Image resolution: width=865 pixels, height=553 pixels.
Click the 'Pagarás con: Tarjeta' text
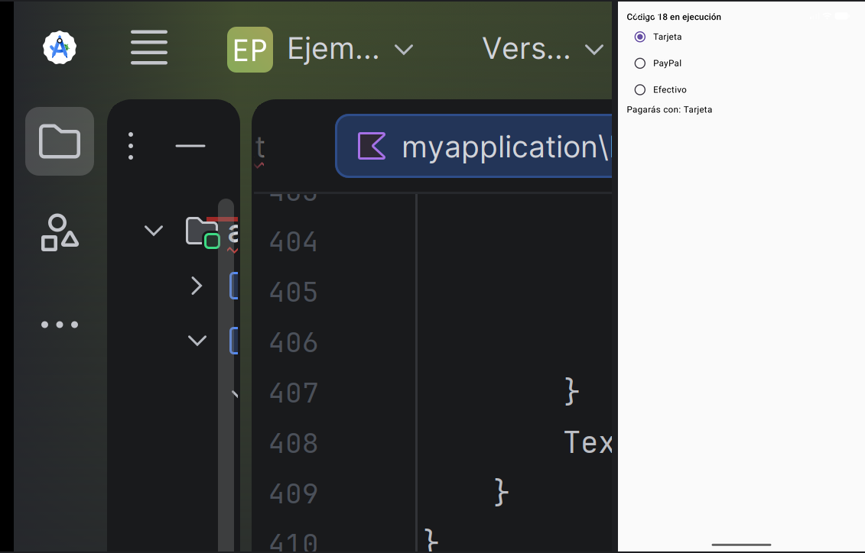click(x=669, y=110)
